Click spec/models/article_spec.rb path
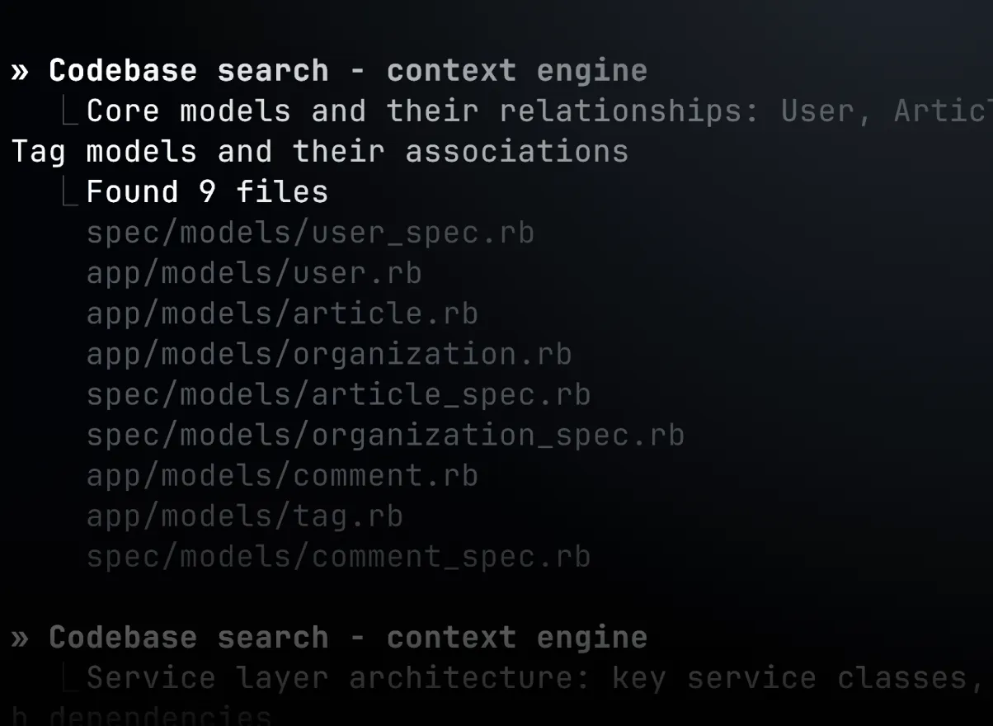 [338, 395]
